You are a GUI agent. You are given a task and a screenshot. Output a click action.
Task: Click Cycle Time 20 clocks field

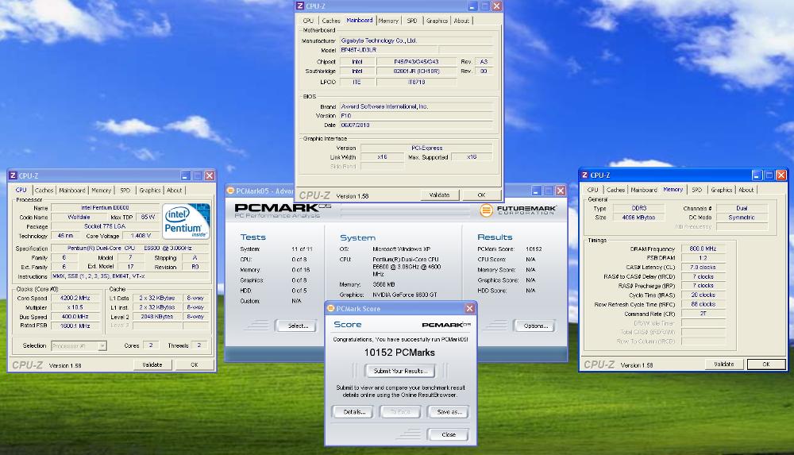click(703, 295)
